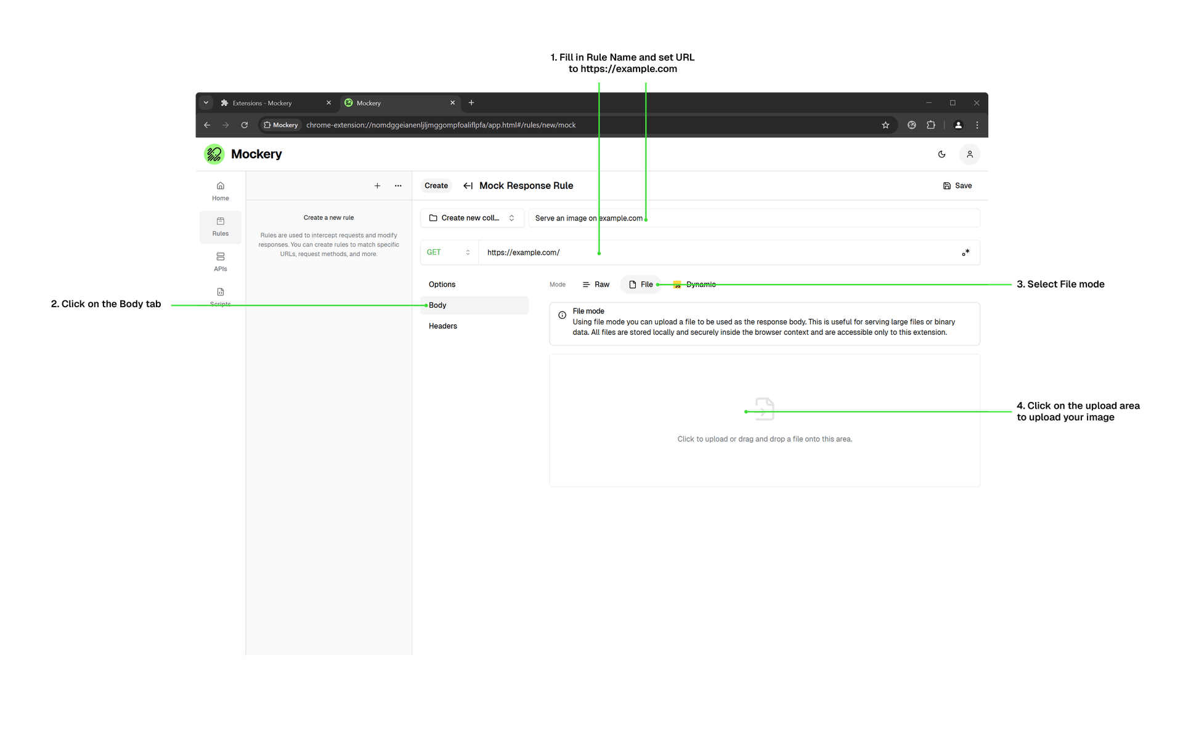Screen dimensions: 1183x748
Task: Go back using the arrow beside Mock Response Rule
Action: point(468,186)
